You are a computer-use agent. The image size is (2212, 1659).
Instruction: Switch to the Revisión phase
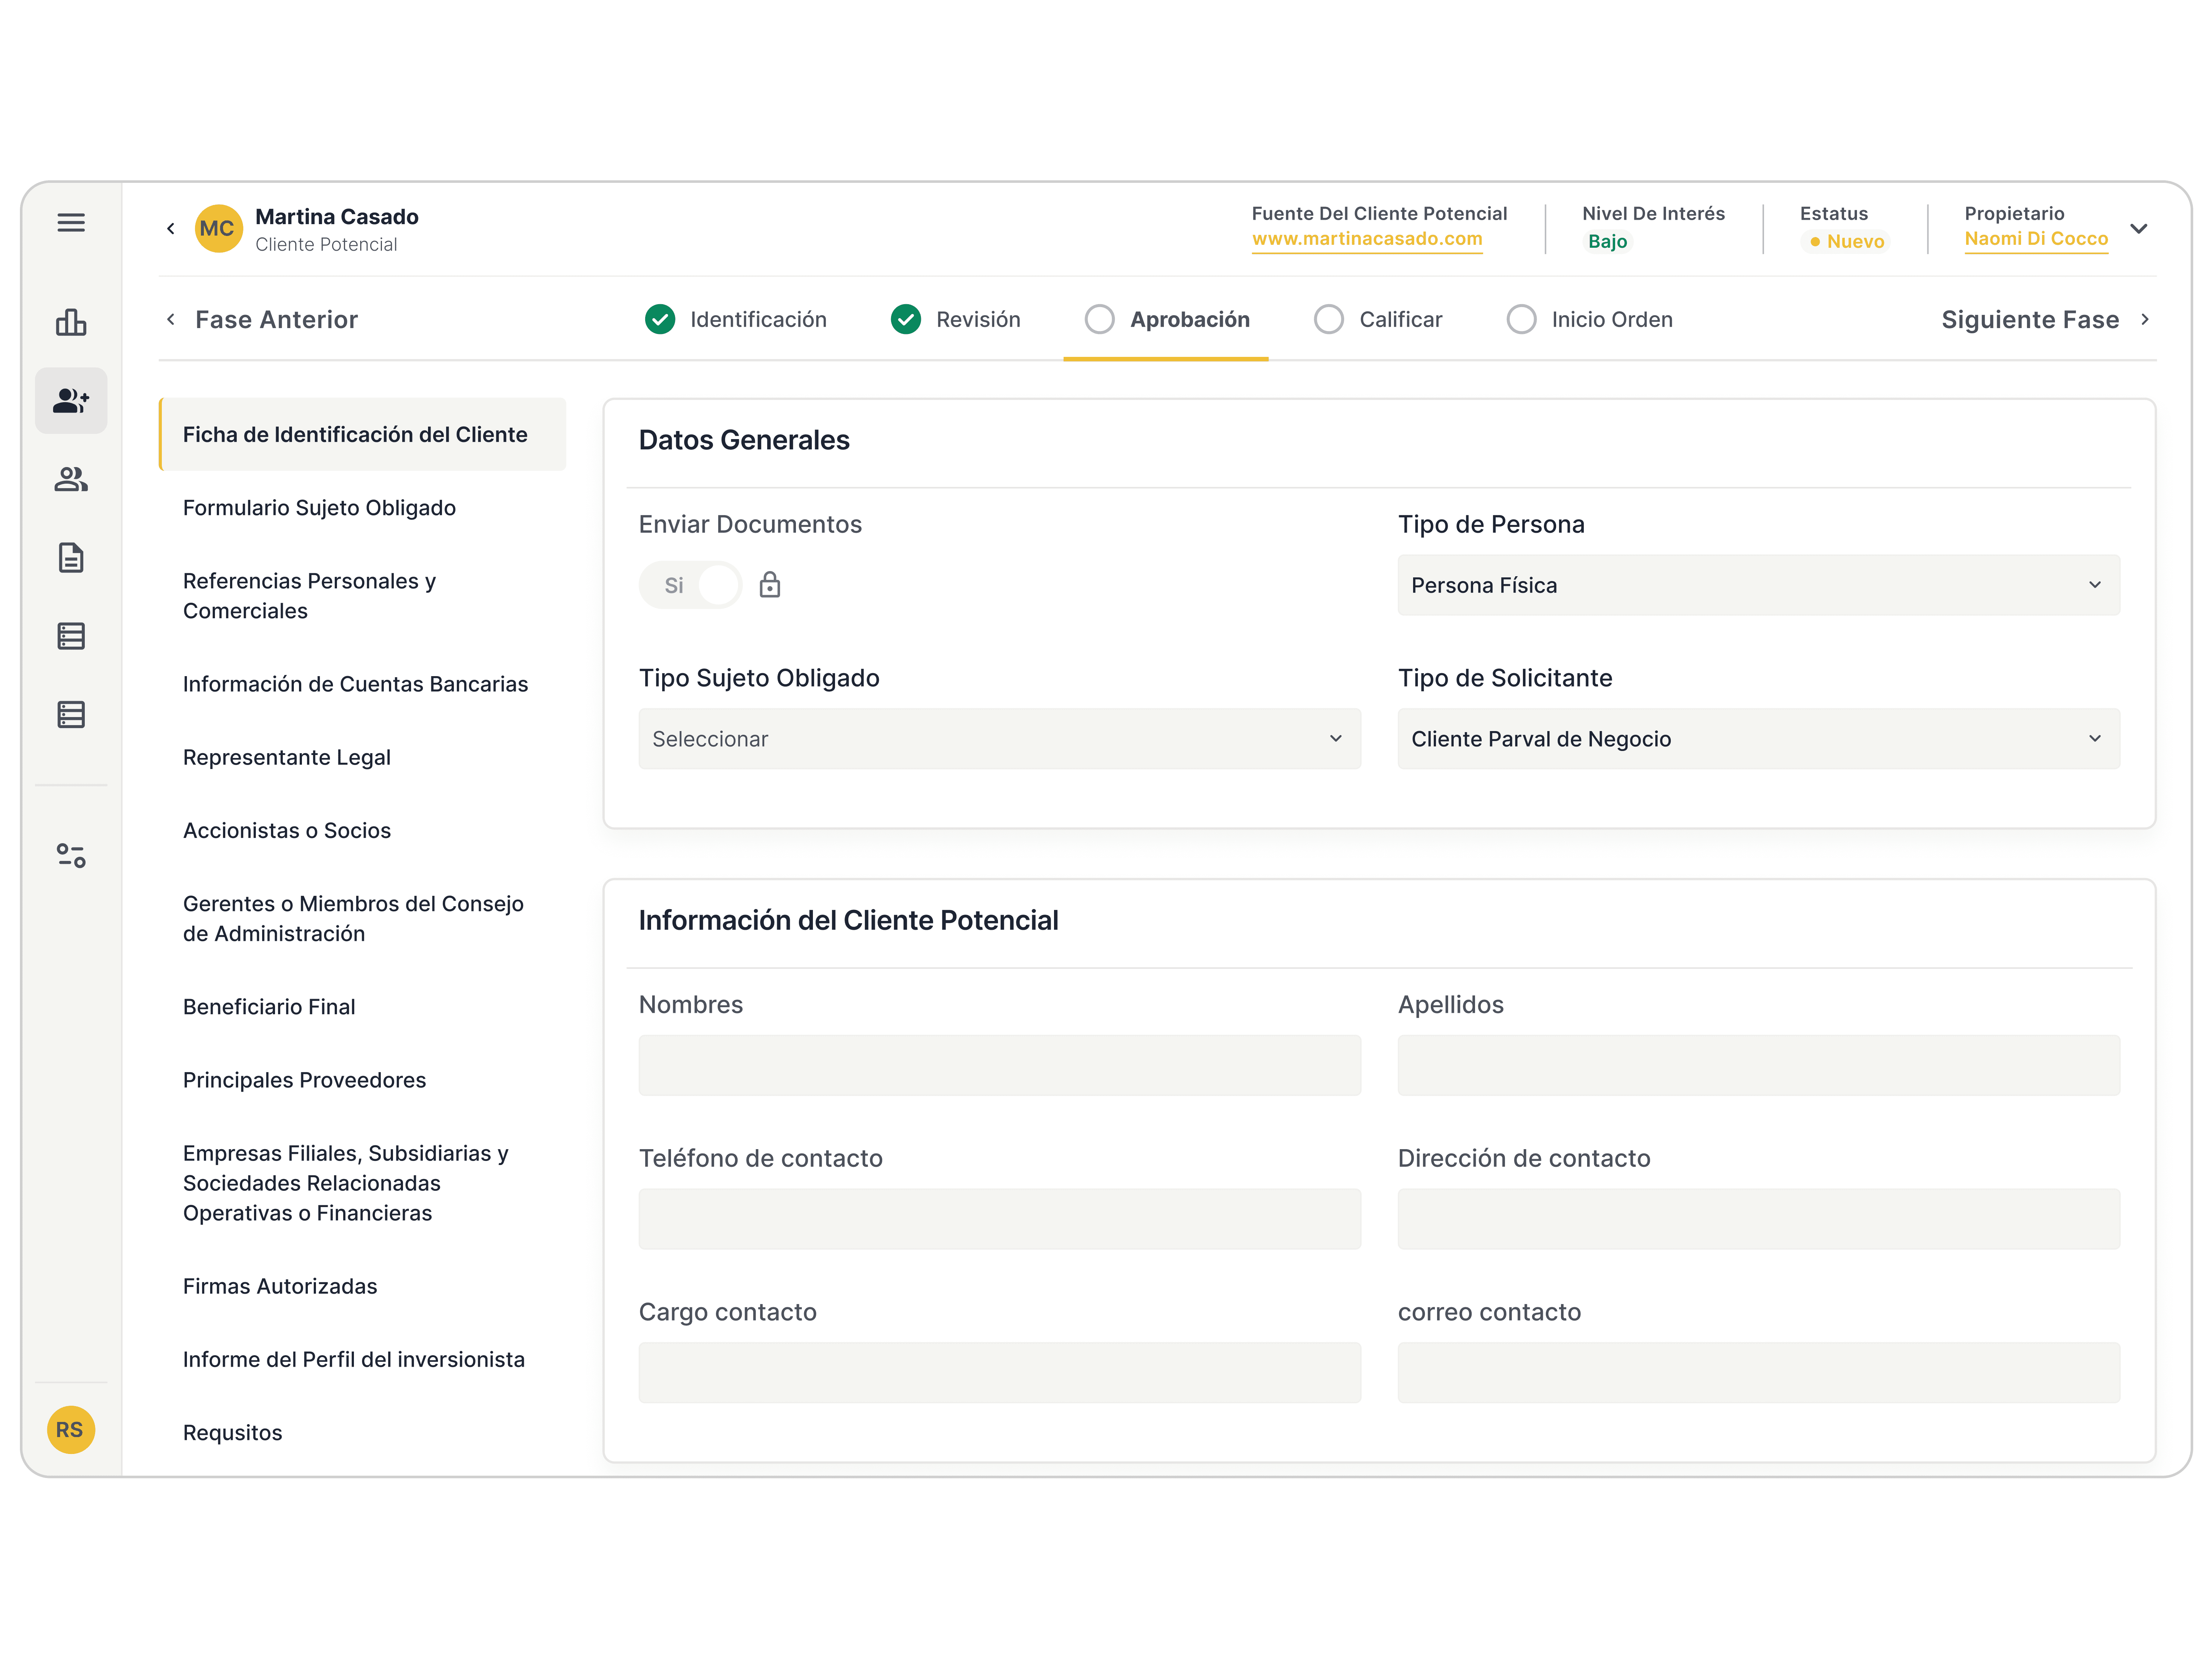pos(956,320)
